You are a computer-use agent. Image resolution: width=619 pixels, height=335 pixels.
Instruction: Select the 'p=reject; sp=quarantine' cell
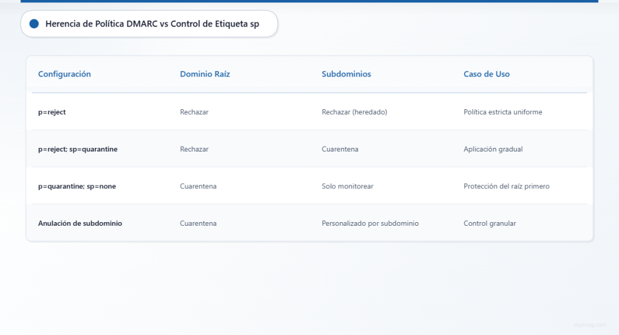pyautogui.click(x=78, y=149)
